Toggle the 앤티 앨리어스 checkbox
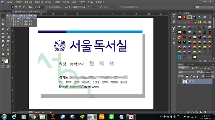This screenshot has height=120, width=215. [x=47, y=7]
